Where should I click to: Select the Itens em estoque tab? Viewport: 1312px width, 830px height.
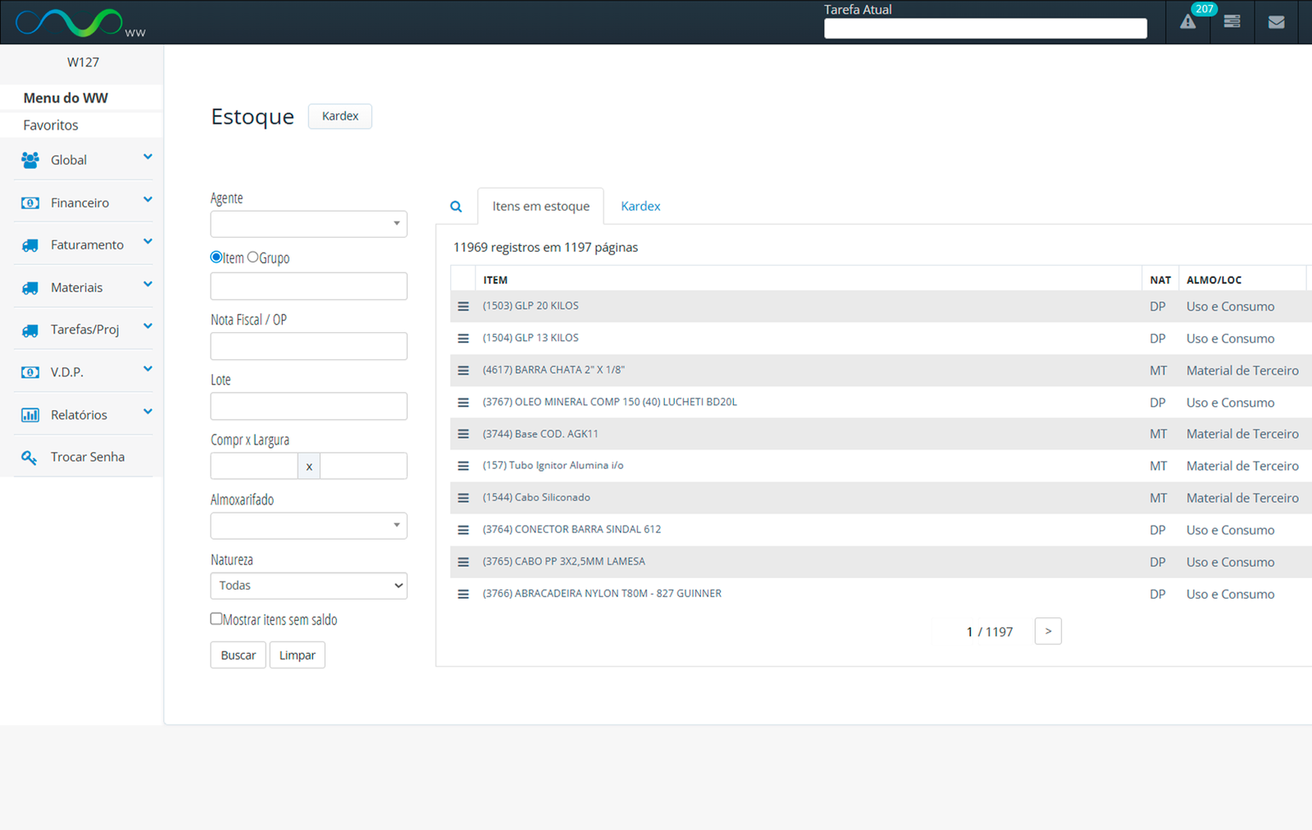[x=540, y=207]
